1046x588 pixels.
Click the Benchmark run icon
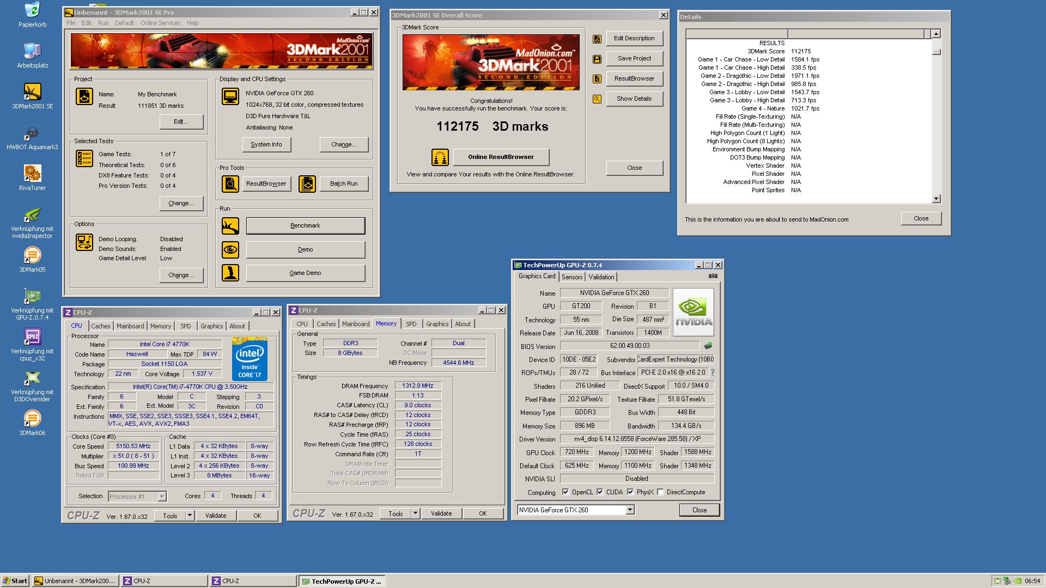[230, 225]
